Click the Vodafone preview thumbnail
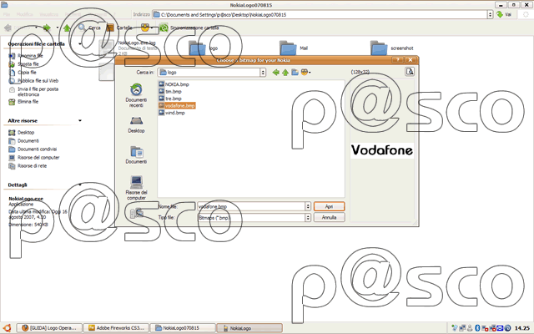Screen dimensions: 534x334 (382, 150)
